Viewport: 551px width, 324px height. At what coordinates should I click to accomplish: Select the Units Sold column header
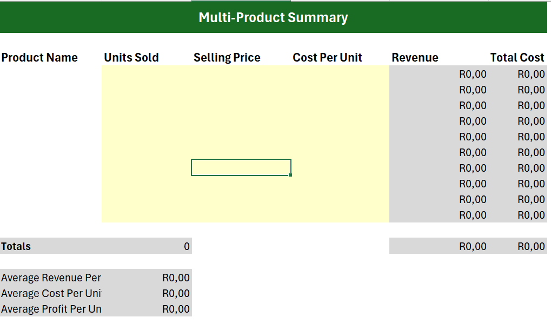(131, 57)
